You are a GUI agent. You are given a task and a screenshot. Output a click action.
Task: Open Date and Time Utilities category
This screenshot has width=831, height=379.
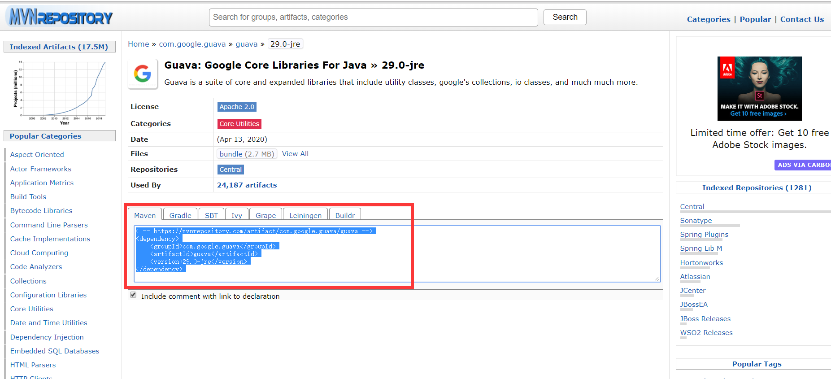(49, 323)
